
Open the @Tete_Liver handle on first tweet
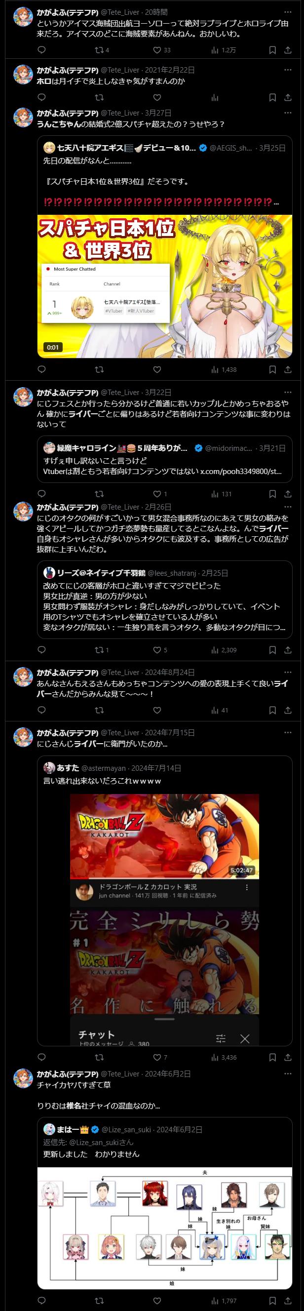tap(120, 12)
